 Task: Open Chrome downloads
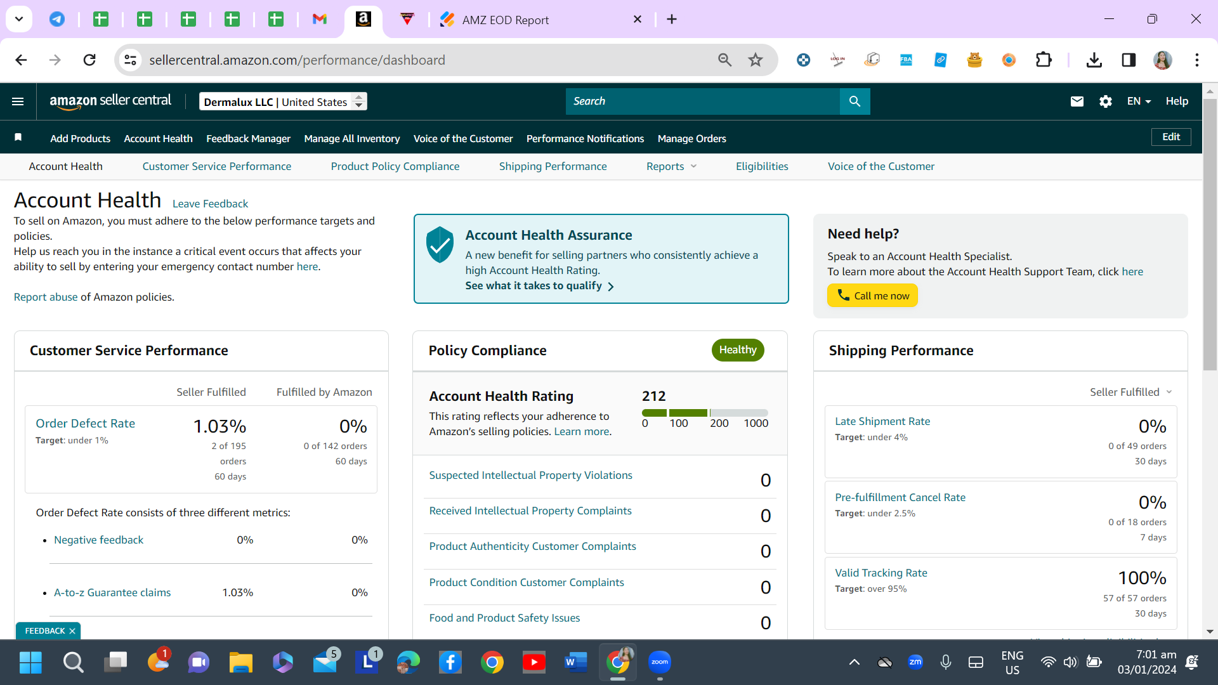click(x=1094, y=60)
